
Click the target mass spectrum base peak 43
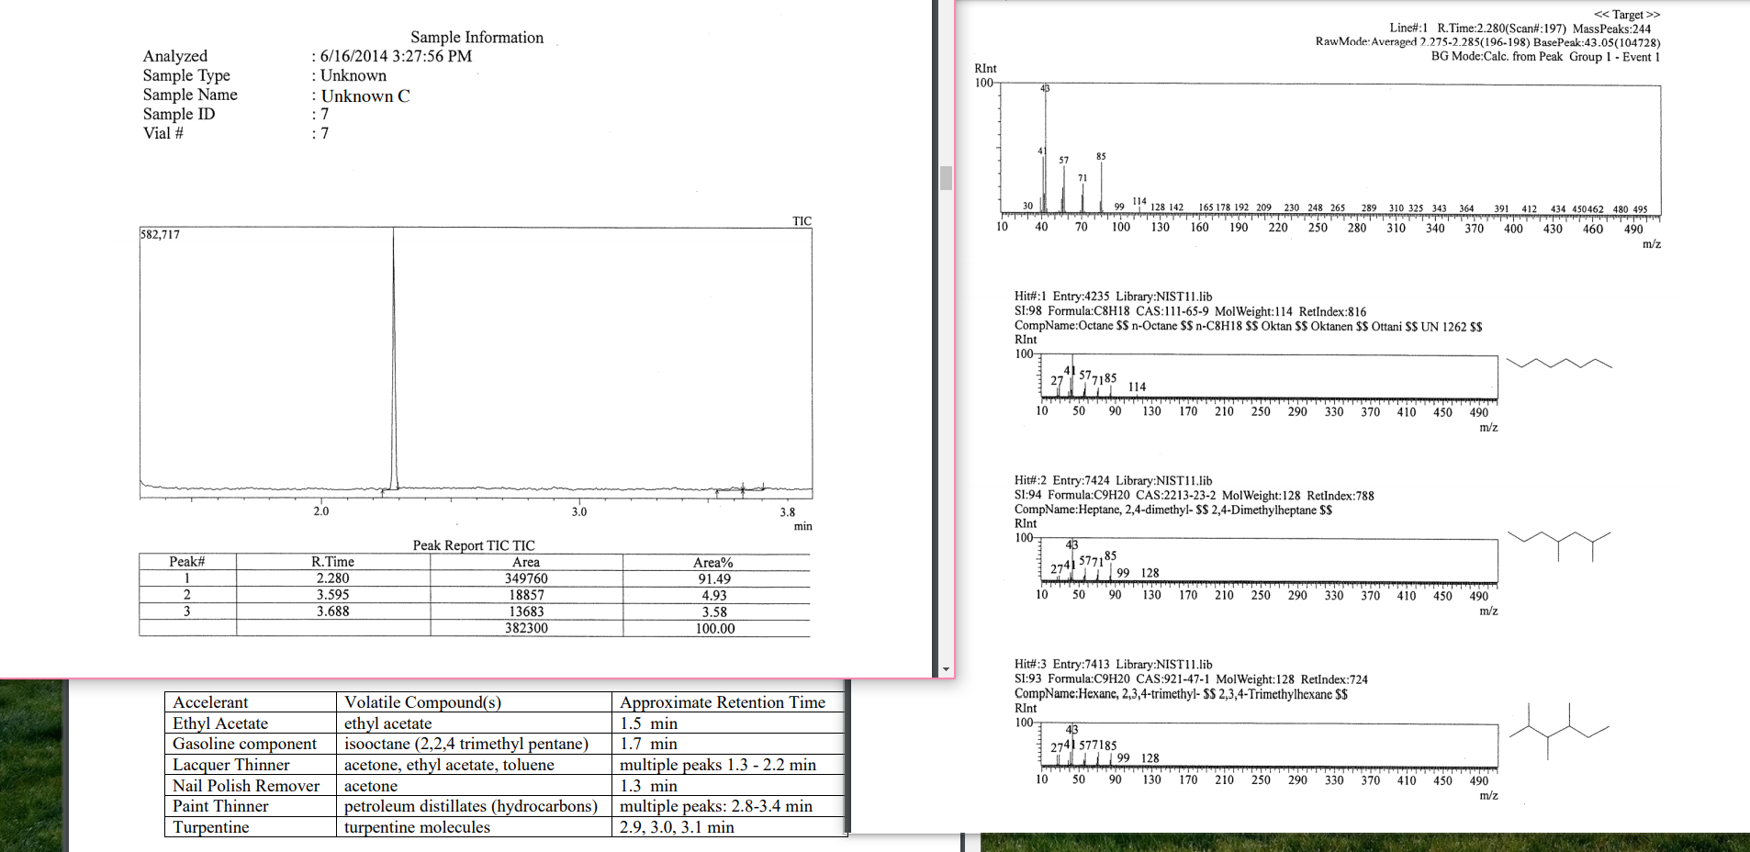[1045, 147]
